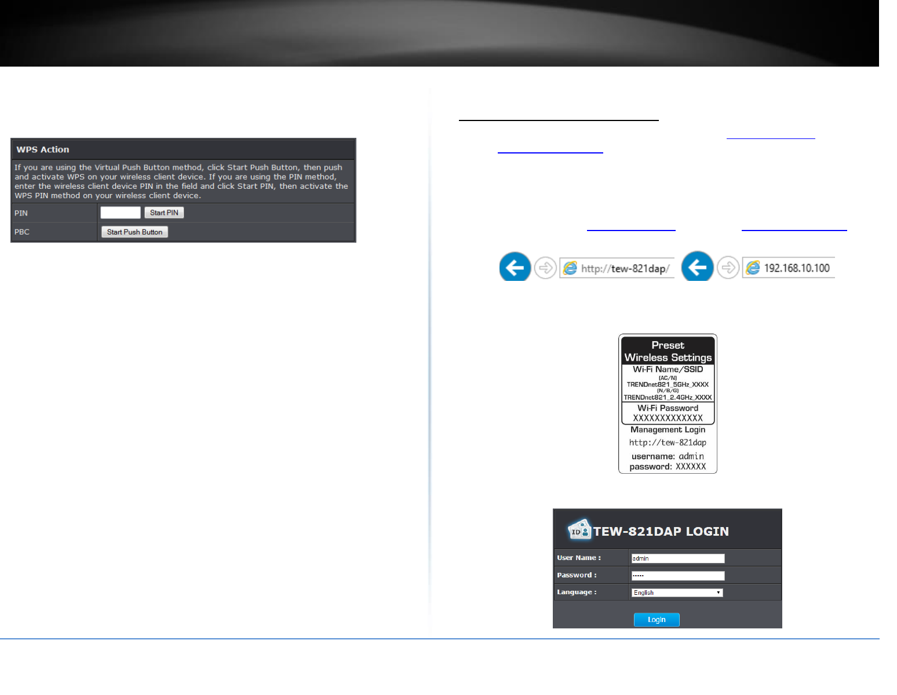This screenshot has height=695, width=897.
Task: Click the back arrow beside tew-821dap address
Action: (x=515, y=267)
